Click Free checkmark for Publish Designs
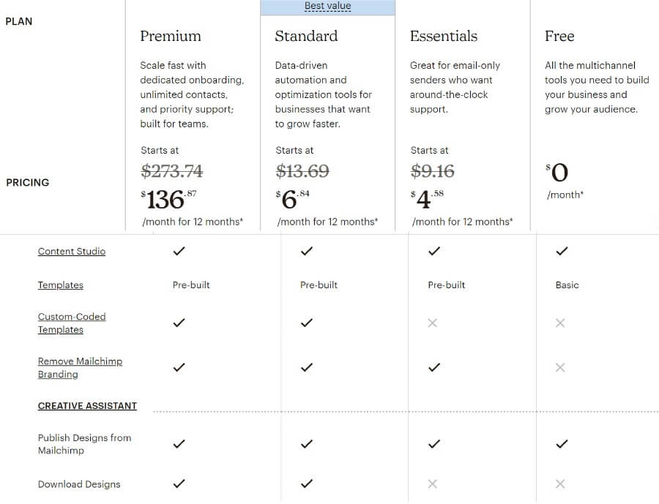This screenshot has width=659, height=504. 562,443
